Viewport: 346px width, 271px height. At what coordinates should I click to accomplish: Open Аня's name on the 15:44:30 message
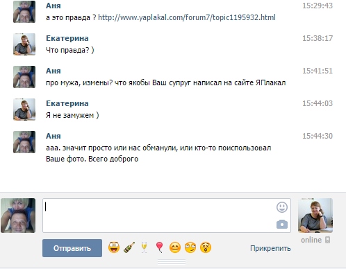point(53,136)
